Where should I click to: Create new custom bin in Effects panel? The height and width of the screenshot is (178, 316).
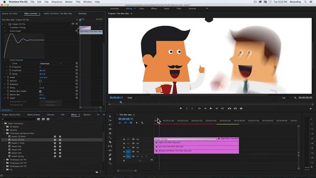(97, 172)
